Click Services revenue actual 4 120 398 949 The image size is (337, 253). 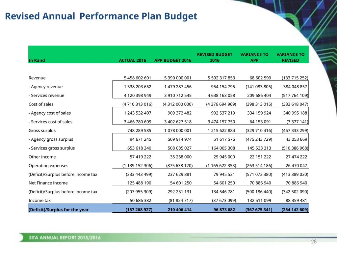[137, 96]
